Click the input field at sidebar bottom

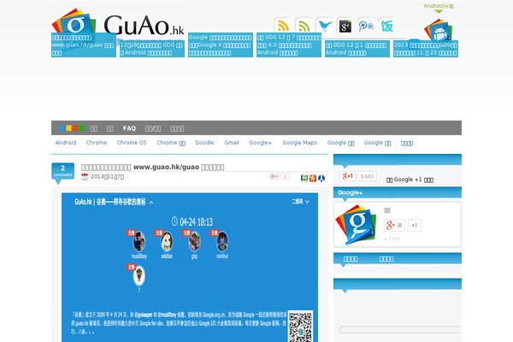[400, 330]
